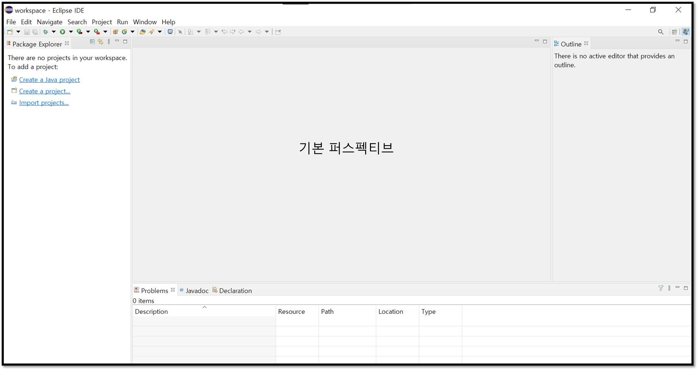
Task: Click the Path column header
Action: [347, 311]
